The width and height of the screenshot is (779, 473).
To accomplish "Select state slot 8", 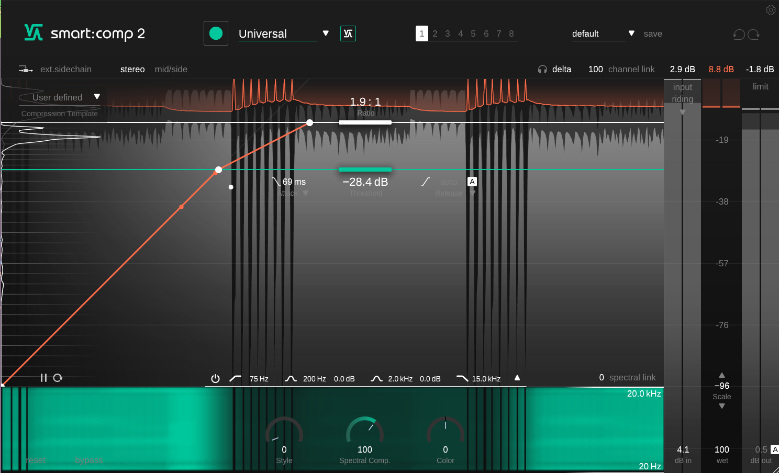I will 511,33.
